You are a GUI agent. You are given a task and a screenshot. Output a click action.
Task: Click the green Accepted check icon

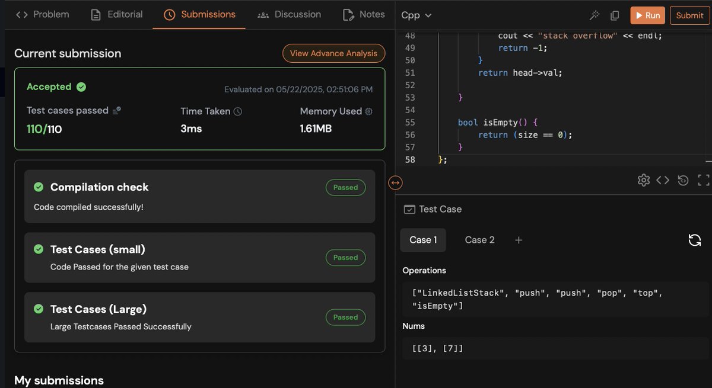coord(81,87)
